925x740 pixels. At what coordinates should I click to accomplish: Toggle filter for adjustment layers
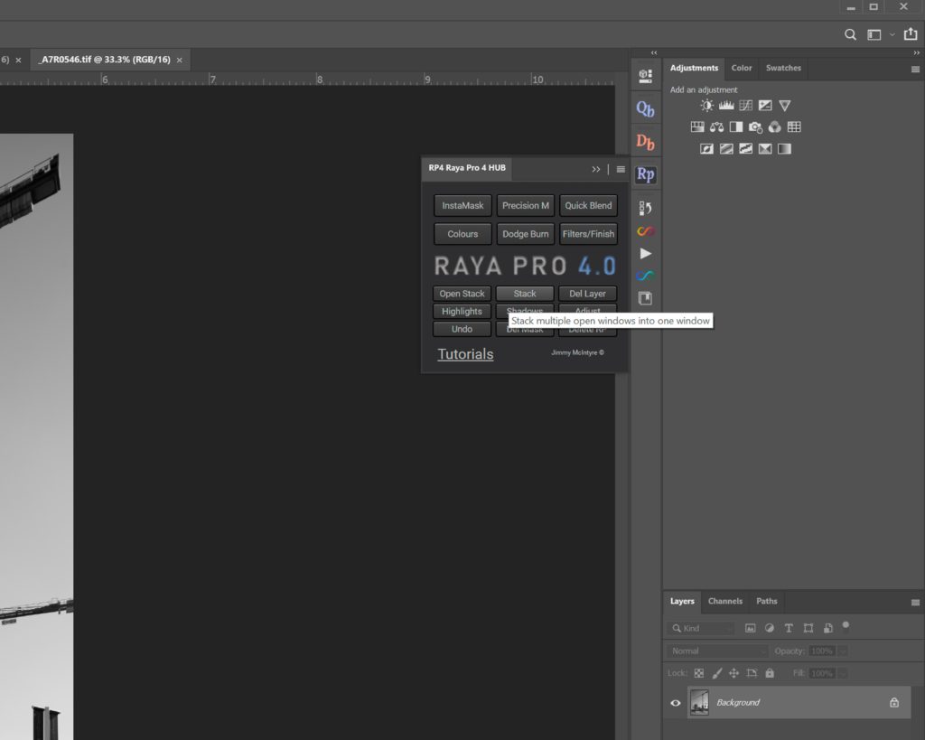pyautogui.click(x=770, y=629)
